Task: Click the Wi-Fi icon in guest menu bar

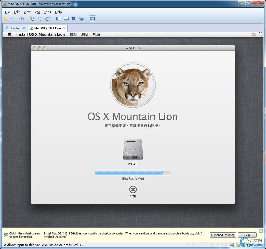Action: (260, 34)
